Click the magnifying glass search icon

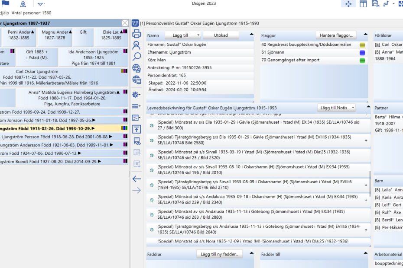point(136,56)
